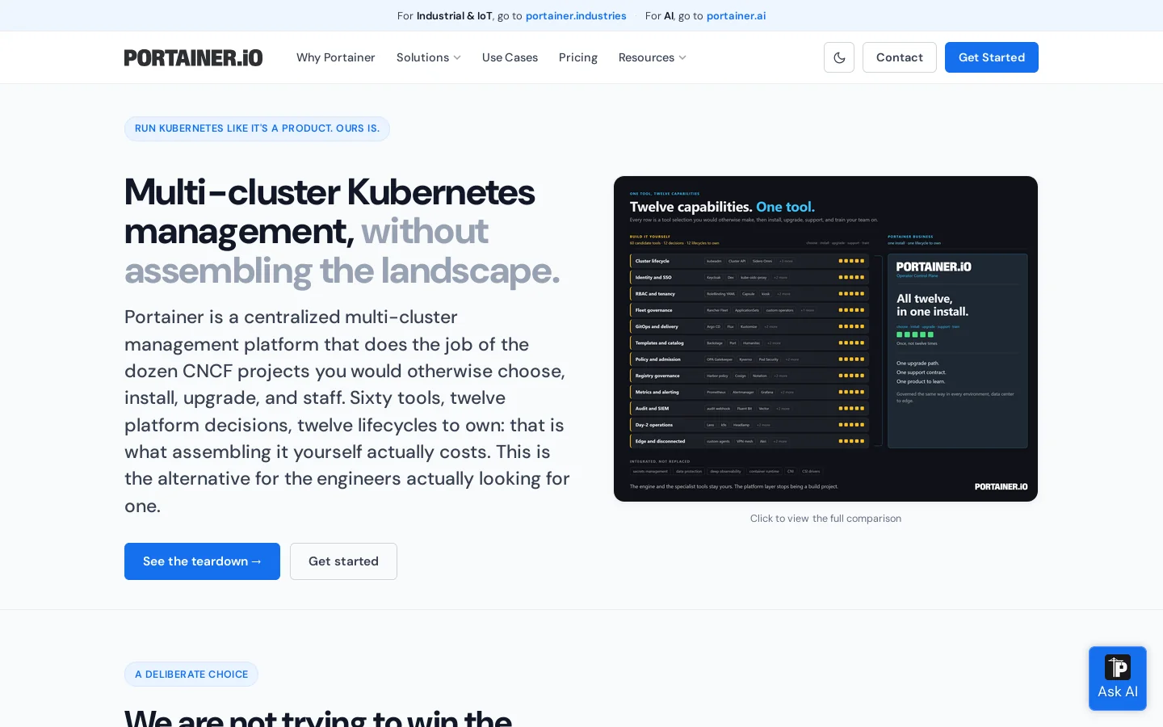This screenshot has width=1163, height=727.
Task: Click the 'Click to view the full comparison' caption
Action: click(825, 519)
